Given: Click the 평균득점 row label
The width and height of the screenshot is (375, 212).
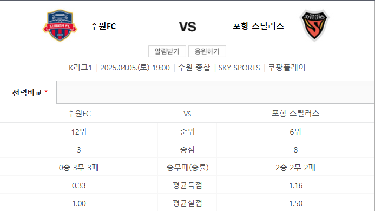Looking at the screenshot, I should point(187,186).
